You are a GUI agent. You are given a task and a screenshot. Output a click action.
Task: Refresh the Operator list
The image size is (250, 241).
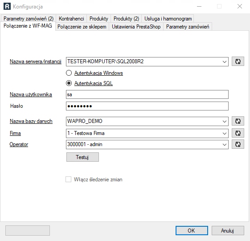(238, 144)
